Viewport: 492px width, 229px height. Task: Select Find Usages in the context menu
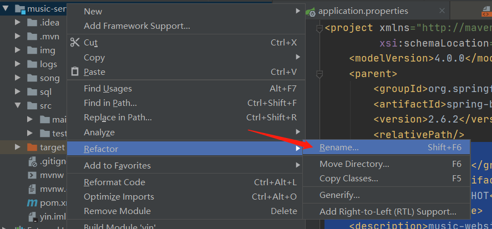click(x=108, y=88)
